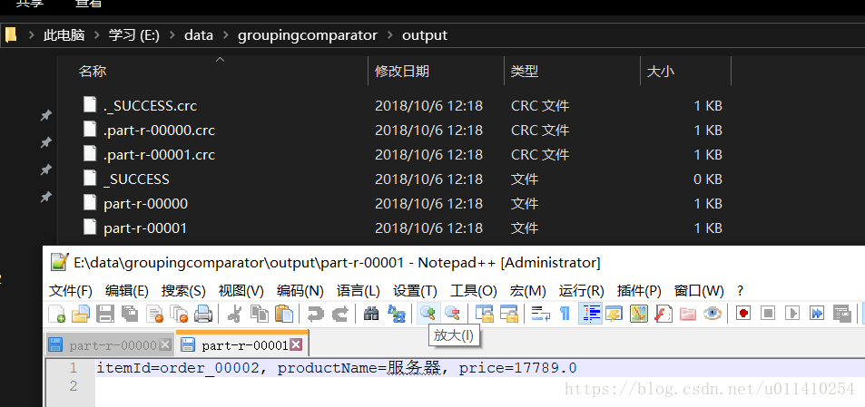Click the Paste clipboard toolbar icon
The image size is (865, 407).
(283, 314)
